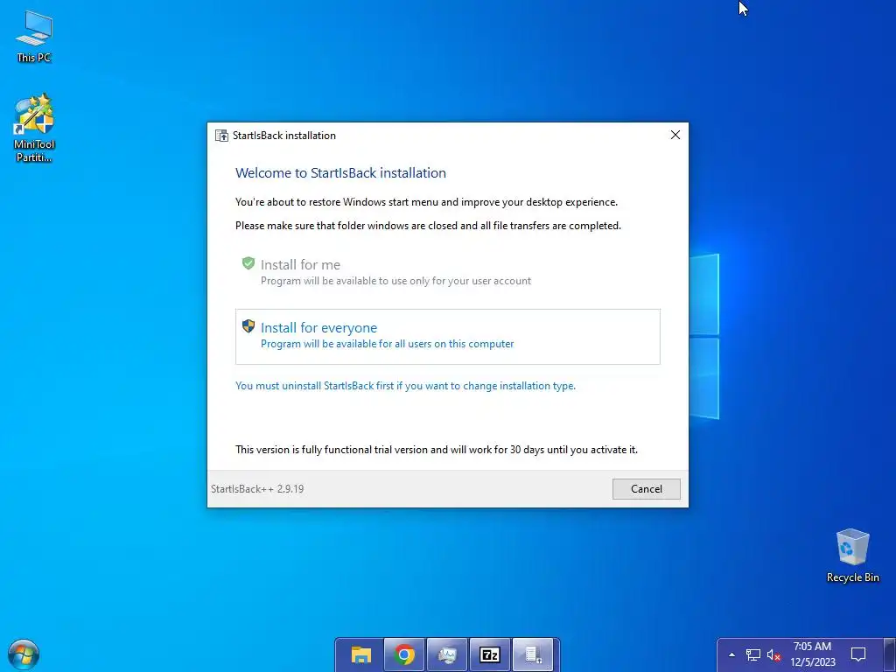Click the 'You must uninstall StartIsBack first' notice

(x=405, y=386)
